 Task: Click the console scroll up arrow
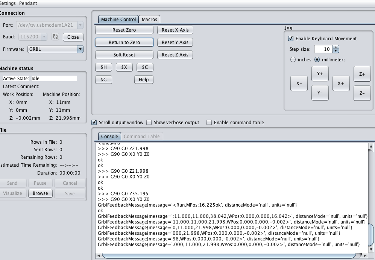point(371,146)
